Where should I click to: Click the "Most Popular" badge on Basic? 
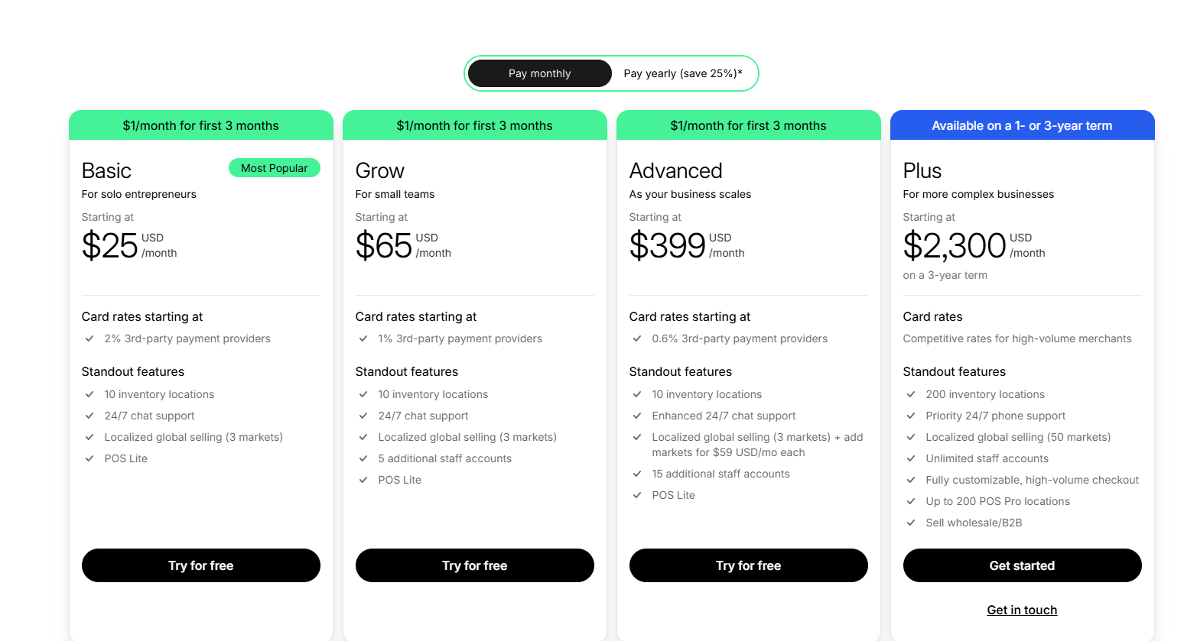pos(274,167)
